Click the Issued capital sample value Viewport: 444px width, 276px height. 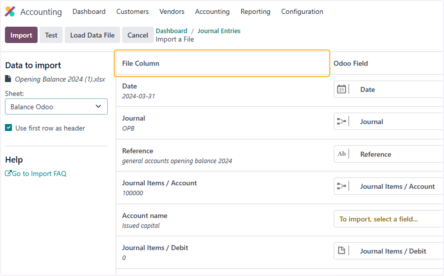point(141,225)
